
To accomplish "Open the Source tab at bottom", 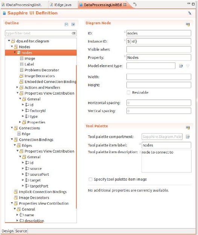I will coord(21,231).
